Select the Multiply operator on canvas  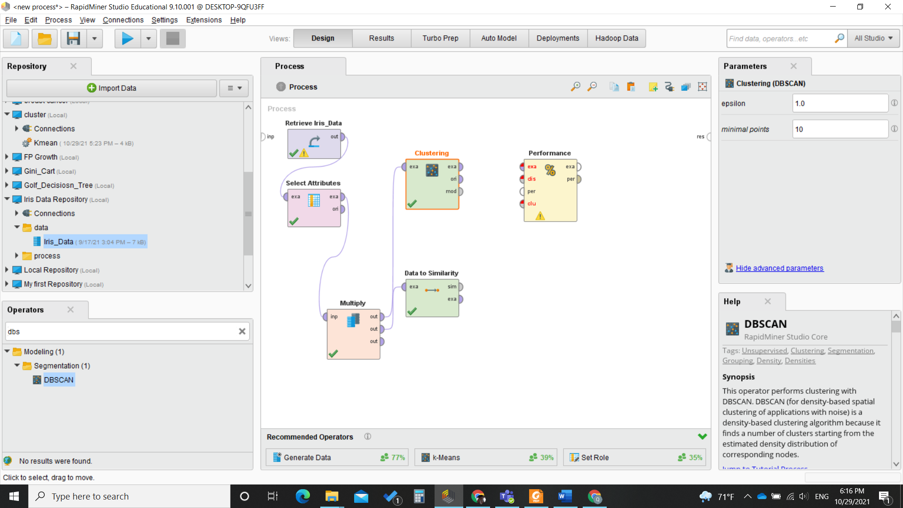353,334
